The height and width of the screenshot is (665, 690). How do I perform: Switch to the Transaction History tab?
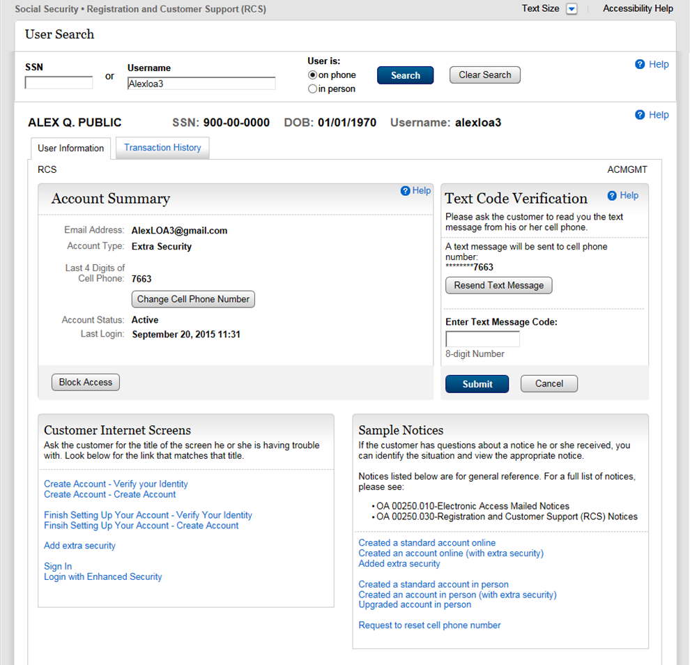pyautogui.click(x=162, y=148)
